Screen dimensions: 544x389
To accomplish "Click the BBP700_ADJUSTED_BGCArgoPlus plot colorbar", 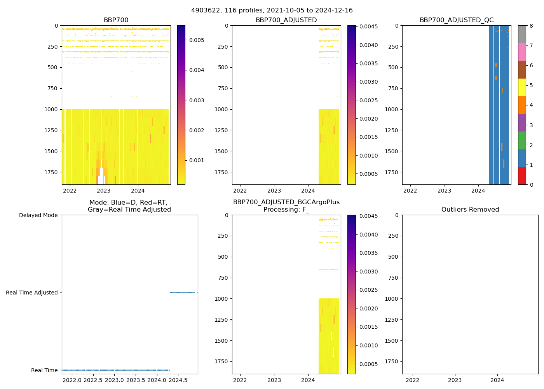I will pyautogui.click(x=351, y=294).
